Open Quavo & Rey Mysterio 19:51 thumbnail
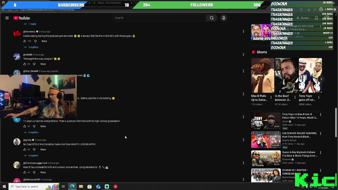338x190 pixels. click(x=266, y=159)
